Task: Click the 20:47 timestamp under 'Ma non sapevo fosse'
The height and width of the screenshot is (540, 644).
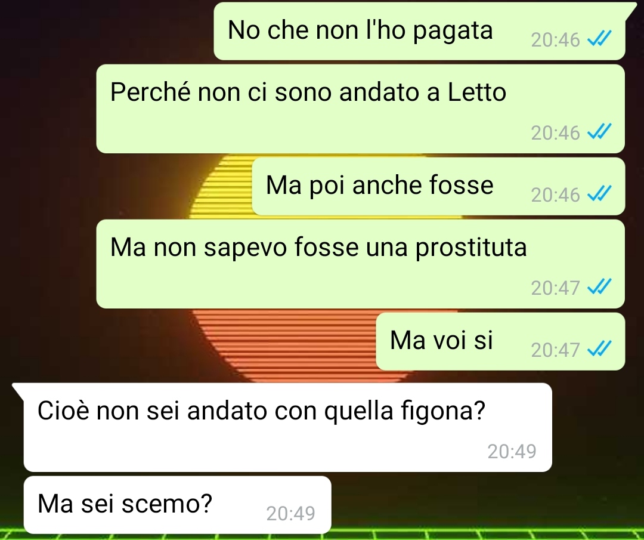Action: (555, 288)
